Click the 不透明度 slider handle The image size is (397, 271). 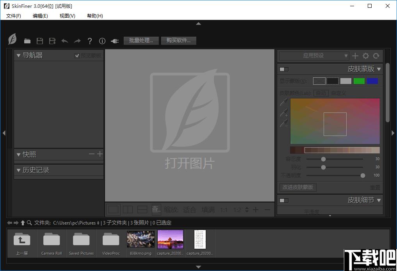[363, 175]
